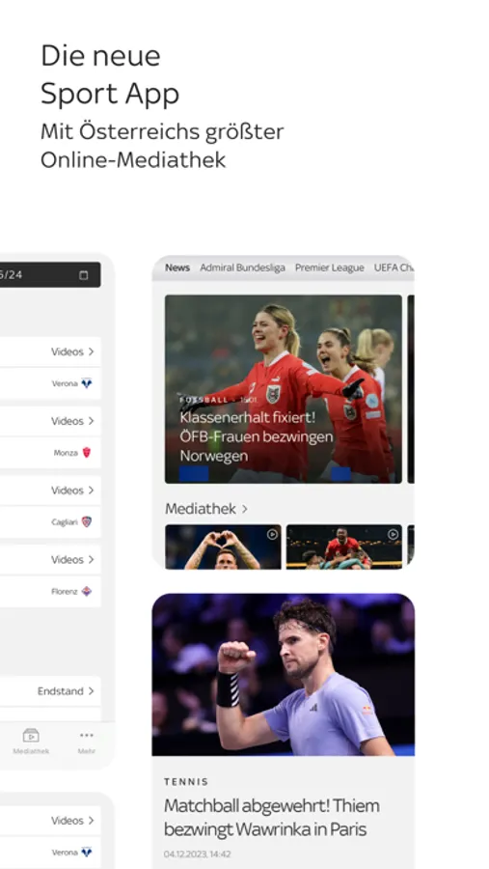
Task: Switch to the Premier League tab
Action: [x=330, y=267]
